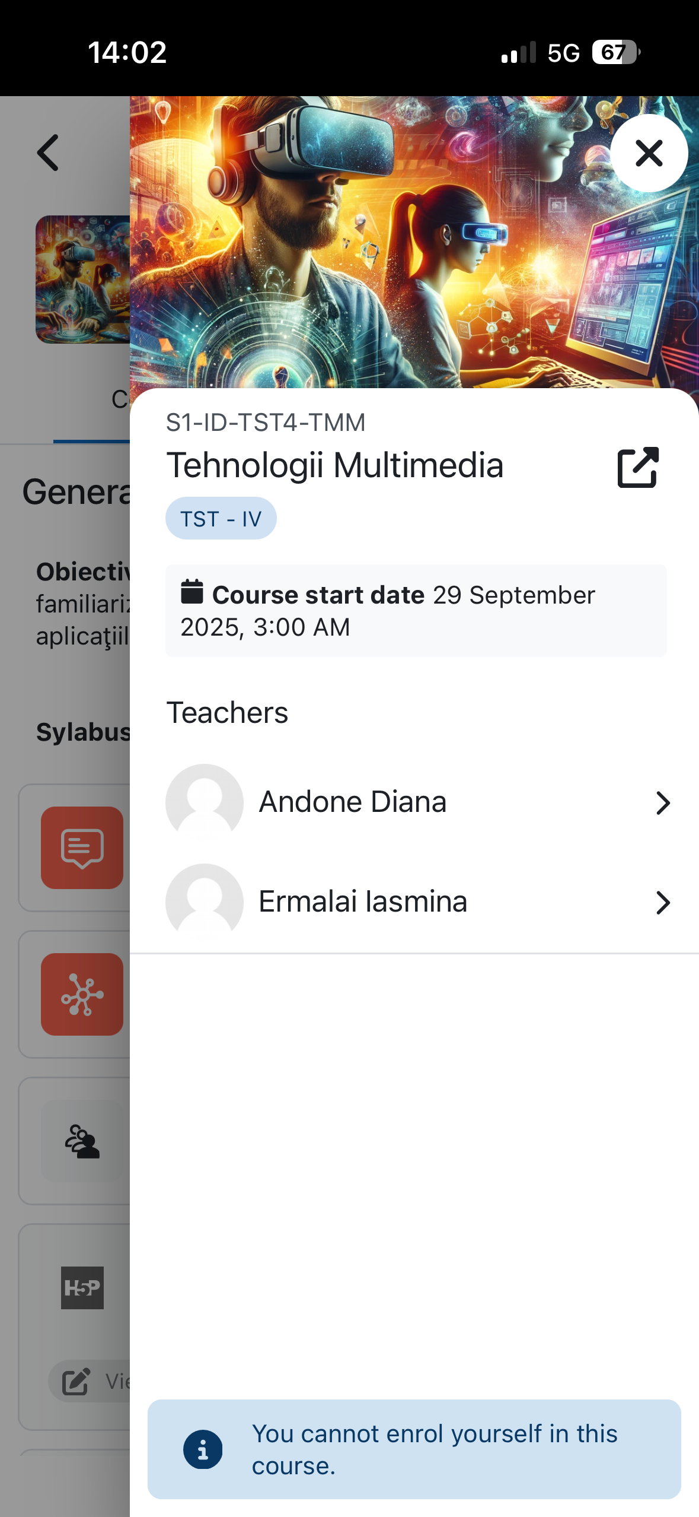Open the H5P activity icon
The image size is (699, 1517).
[x=82, y=1287]
